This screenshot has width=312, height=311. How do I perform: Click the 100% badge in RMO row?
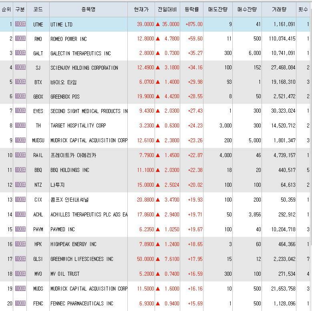point(20,38)
